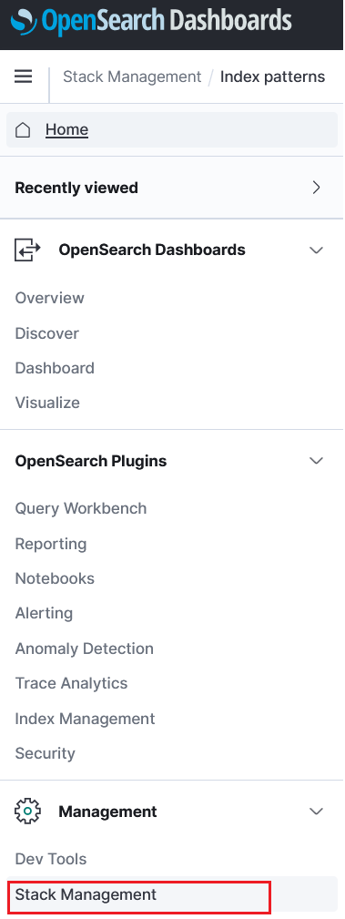Open the Dashboard page
The width and height of the screenshot is (345, 919).
(x=55, y=368)
